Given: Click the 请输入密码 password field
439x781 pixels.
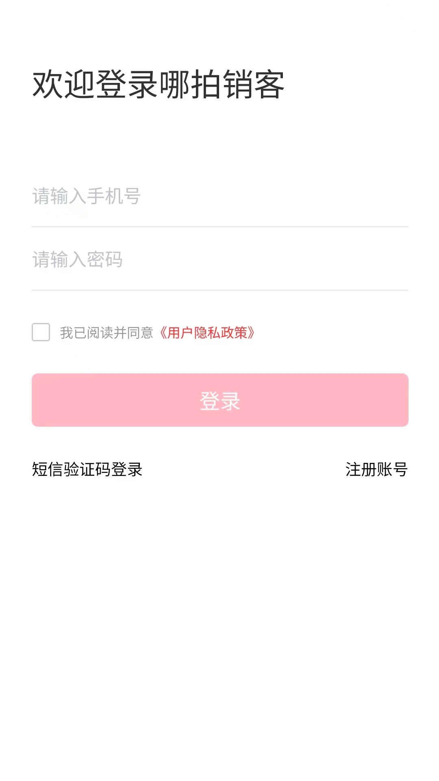Looking at the screenshot, I should tap(219, 260).
